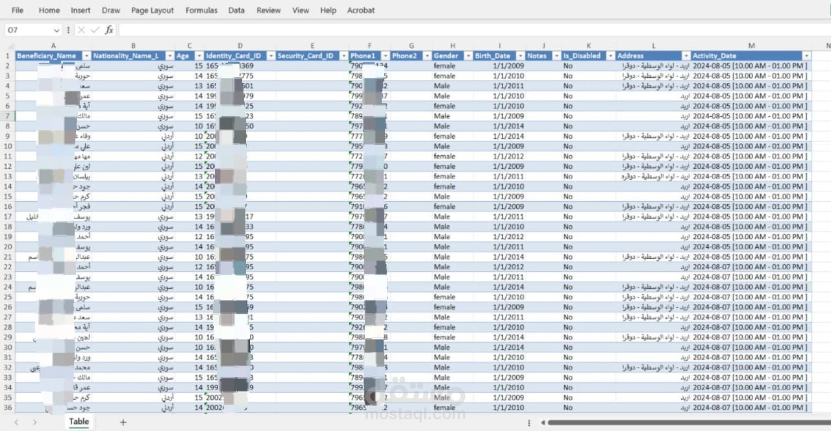Open Insert Function via fx icon
This screenshot has height=431, width=831.
point(109,30)
